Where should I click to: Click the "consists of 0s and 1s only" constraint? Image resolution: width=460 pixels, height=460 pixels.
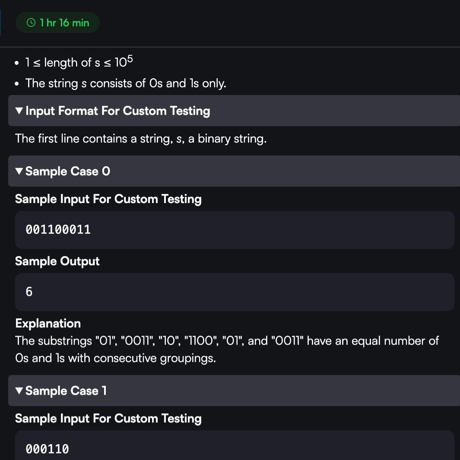pyautogui.click(x=126, y=83)
